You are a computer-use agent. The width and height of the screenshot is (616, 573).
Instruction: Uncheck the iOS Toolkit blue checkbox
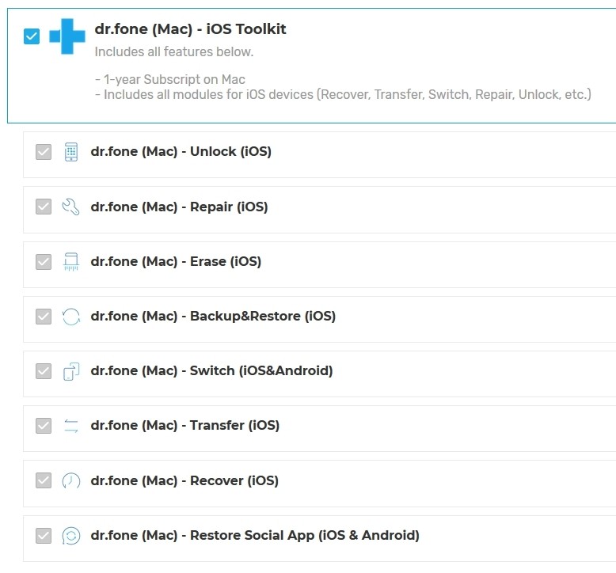click(x=32, y=36)
